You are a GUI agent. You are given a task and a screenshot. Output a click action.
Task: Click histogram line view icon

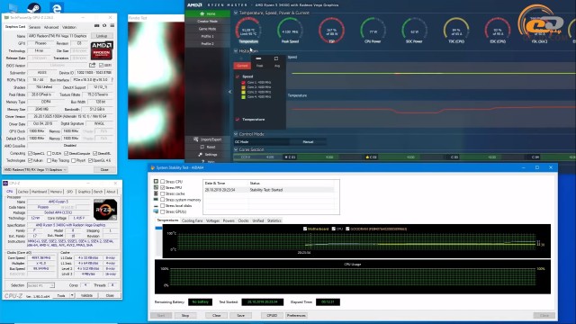258,58
